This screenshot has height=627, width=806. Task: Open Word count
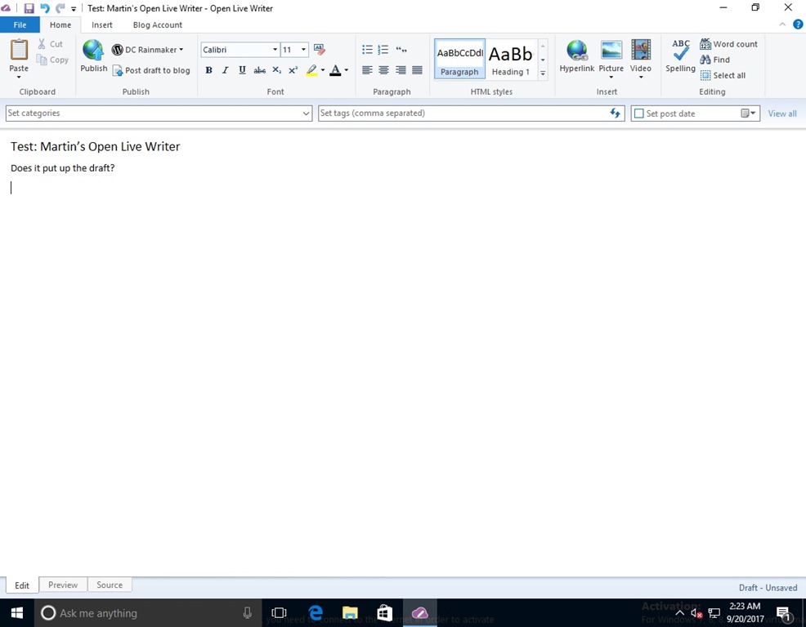click(729, 44)
